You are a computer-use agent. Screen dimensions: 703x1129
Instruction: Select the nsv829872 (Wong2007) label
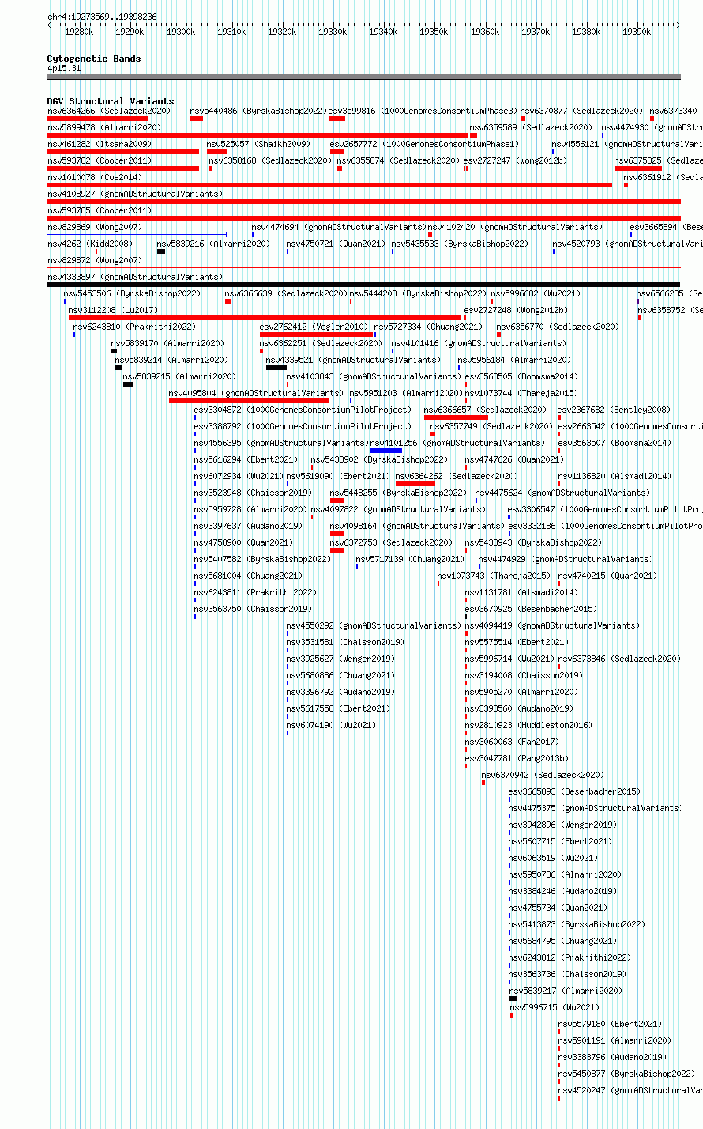coord(95,260)
